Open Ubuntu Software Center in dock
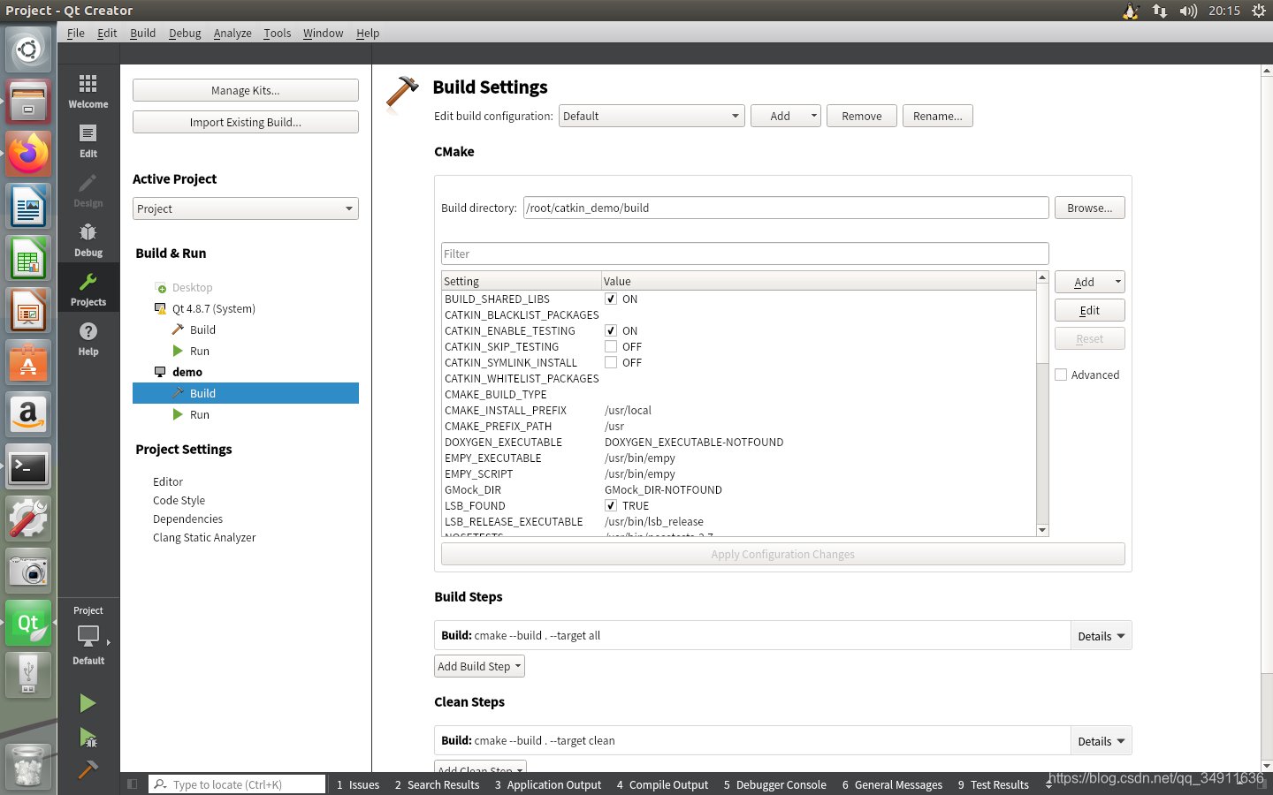This screenshot has width=1273, height=795. (x=28, y=362)
